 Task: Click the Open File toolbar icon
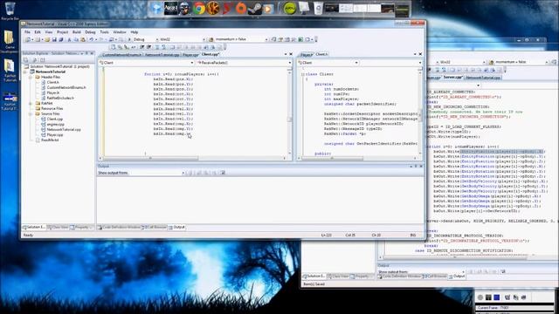47,39
